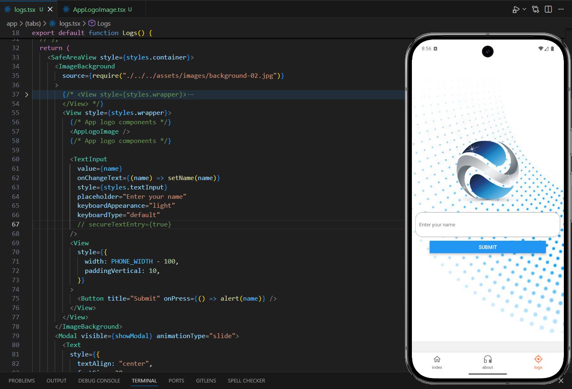Click 'SafeAreaView' on line 33
This screenshot has height=389, width=572.
[74, 57]
